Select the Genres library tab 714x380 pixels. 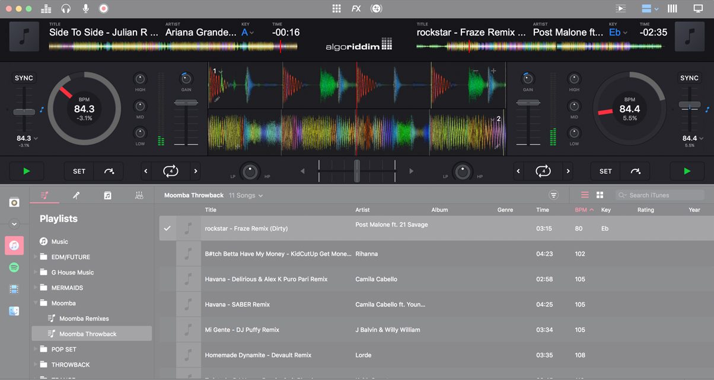(139, 195)
